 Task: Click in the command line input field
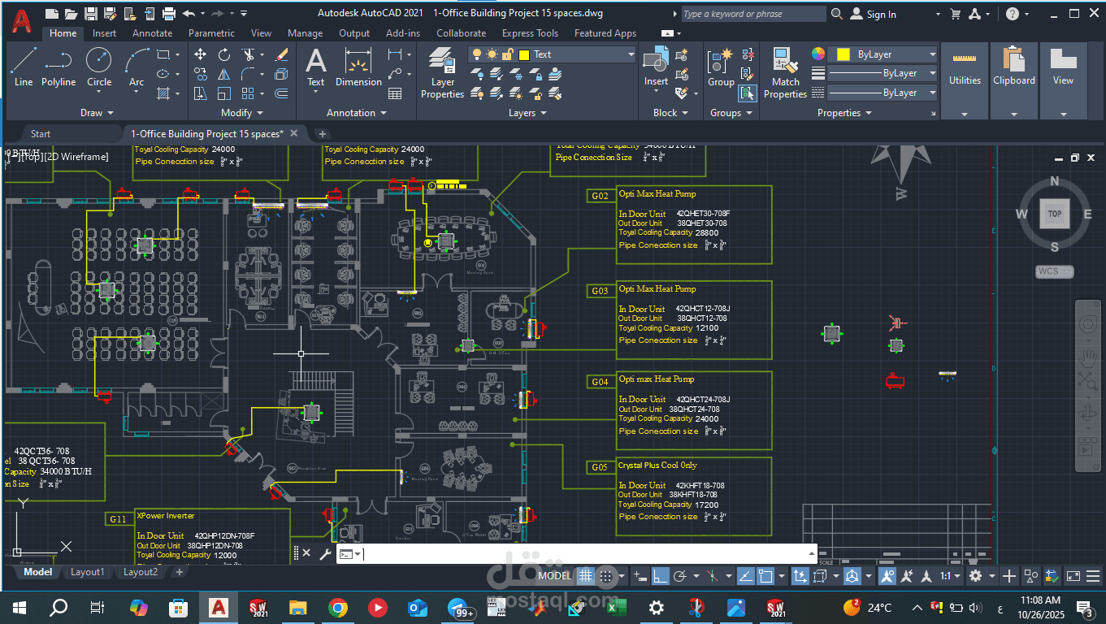point(585,554)
